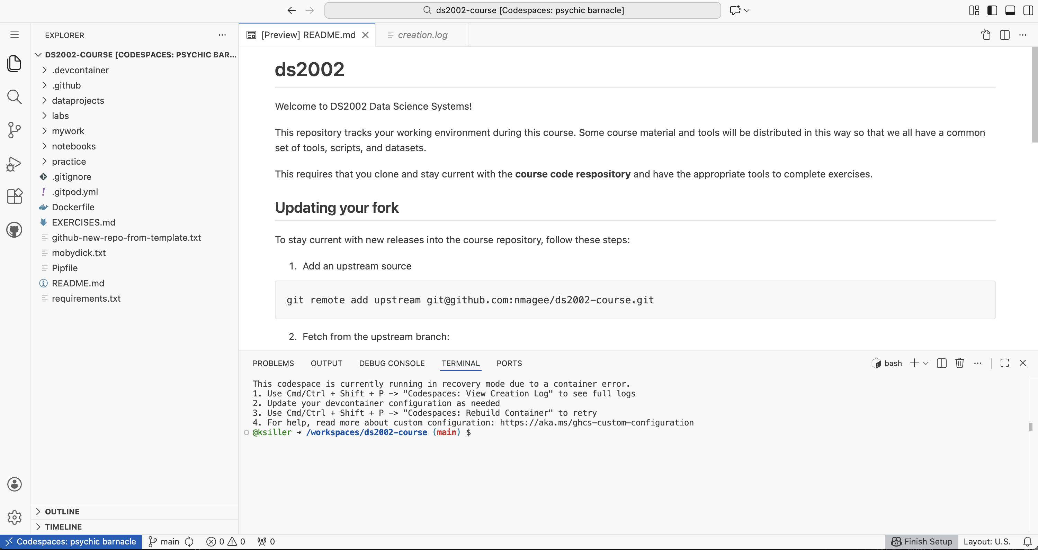Open the GitHub view in activity bar
Image resolution: width=1038 pixels, height=550 pixels.
click(15, 229)
